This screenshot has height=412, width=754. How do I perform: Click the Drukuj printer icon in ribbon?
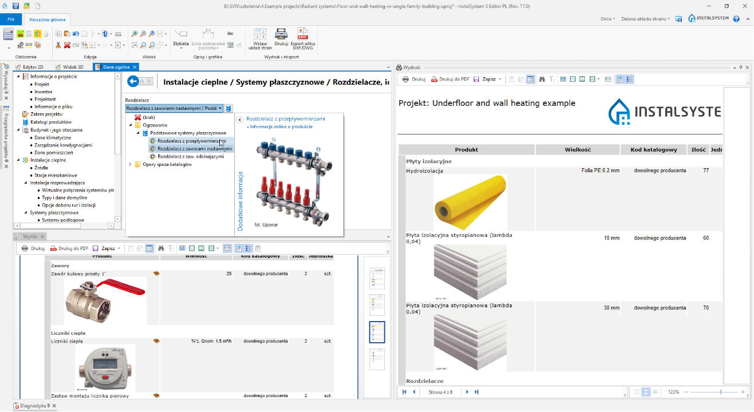point(281,34)
